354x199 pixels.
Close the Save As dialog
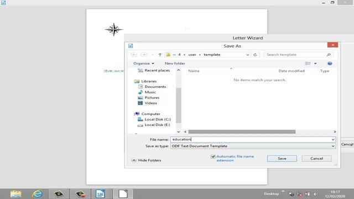tap(332, 45)
